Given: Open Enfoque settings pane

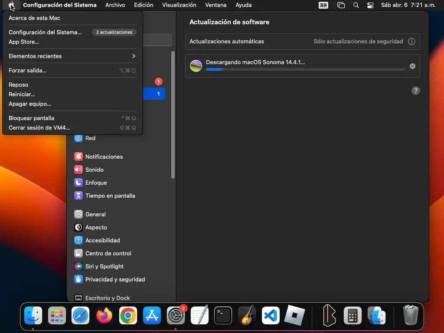Looking at the screenshot, I should (x=90, y=183).
